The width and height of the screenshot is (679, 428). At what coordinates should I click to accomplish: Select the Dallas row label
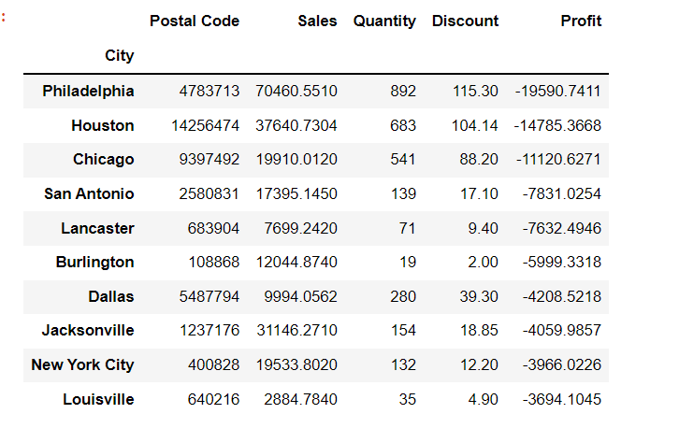pos(111,296)
